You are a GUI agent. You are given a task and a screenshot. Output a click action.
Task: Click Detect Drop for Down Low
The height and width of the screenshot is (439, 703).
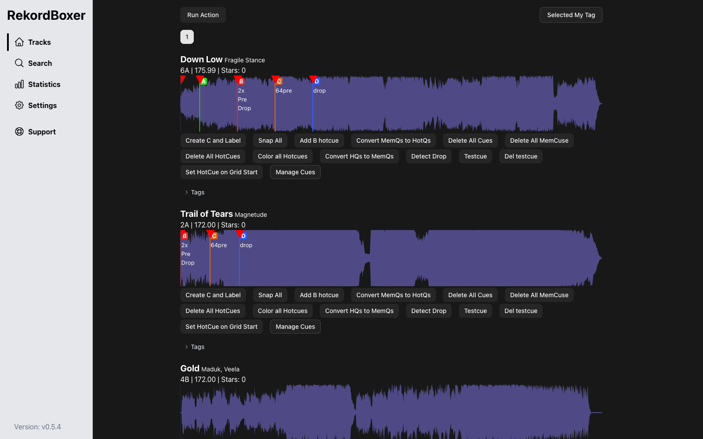point(429,156)
